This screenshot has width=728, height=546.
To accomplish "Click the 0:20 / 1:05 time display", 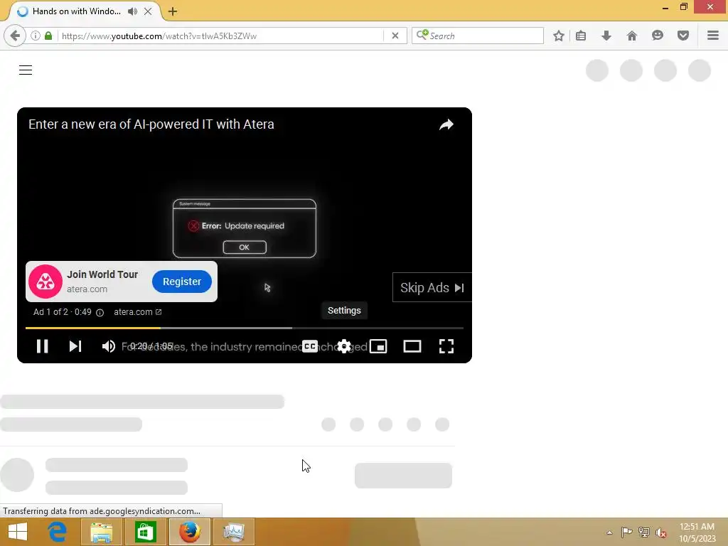I will pos(151,346).
